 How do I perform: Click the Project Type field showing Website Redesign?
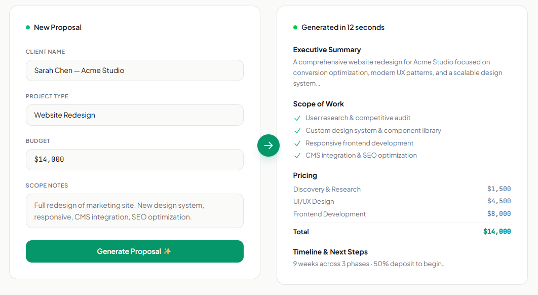click(x=134, y=115)
